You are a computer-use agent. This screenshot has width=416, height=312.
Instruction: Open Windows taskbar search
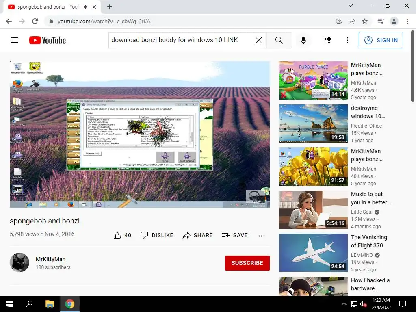pos(29,304)
